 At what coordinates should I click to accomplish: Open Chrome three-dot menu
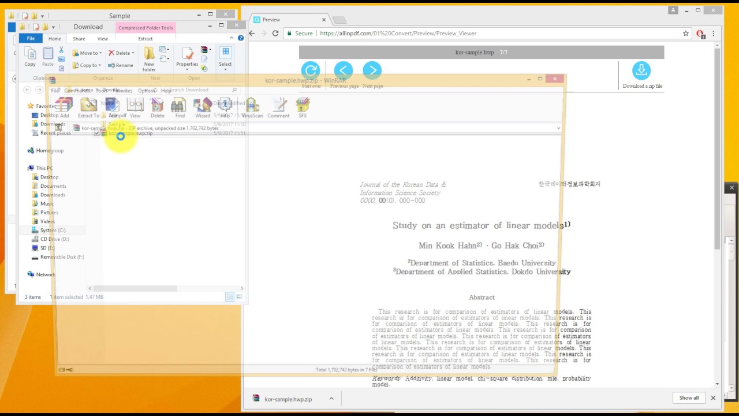pyautogui.click(x=714, y=34)
